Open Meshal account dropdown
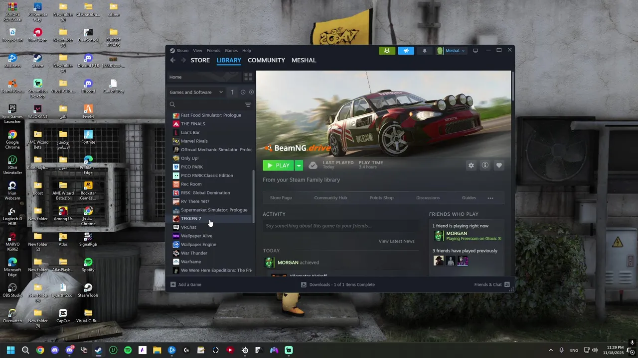 pyautogui.click(x=452, y=50)
